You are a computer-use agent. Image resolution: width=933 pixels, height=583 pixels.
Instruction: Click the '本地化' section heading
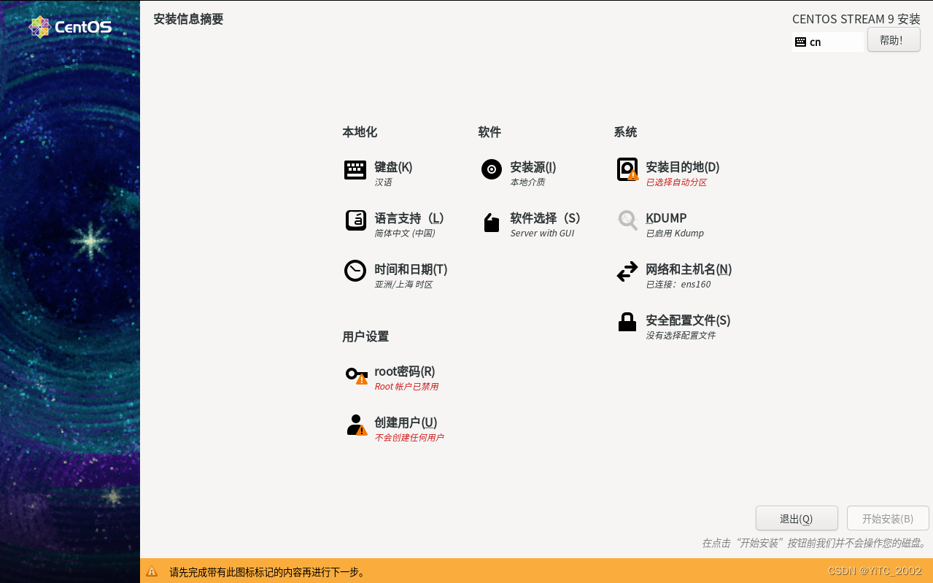coord(360,132)
